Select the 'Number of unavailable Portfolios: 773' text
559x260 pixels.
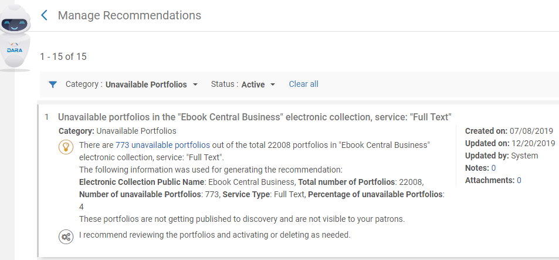coord(149,194)
